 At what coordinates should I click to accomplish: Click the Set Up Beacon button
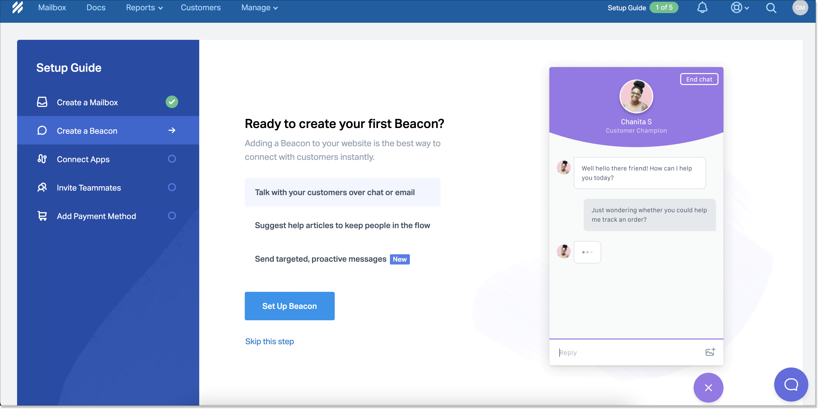[x=290, y=306]
